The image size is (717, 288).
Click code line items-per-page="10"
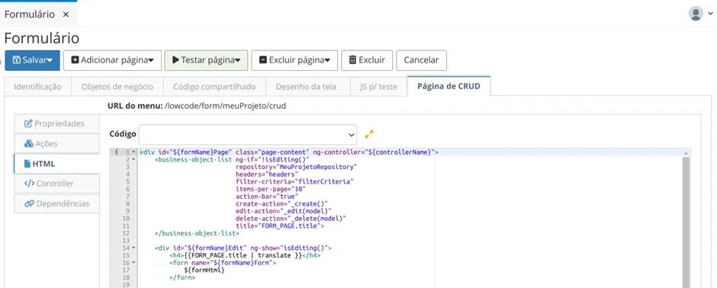coord(270,189)
